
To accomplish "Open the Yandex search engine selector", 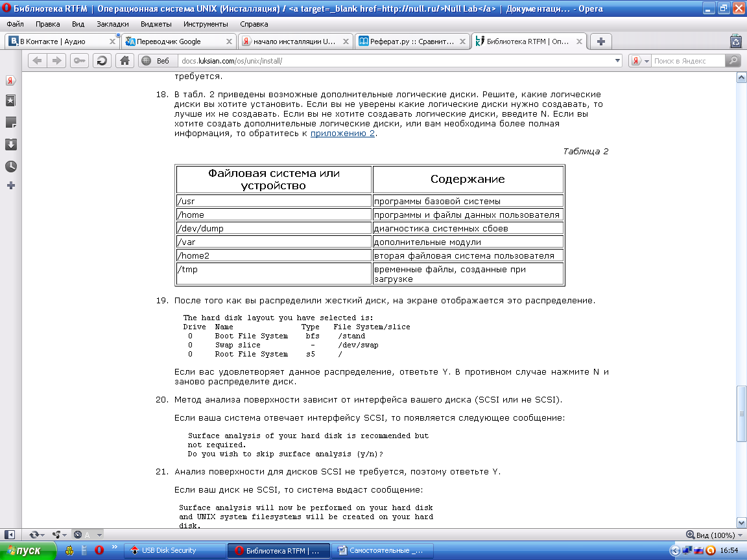I will click(640, 60).
